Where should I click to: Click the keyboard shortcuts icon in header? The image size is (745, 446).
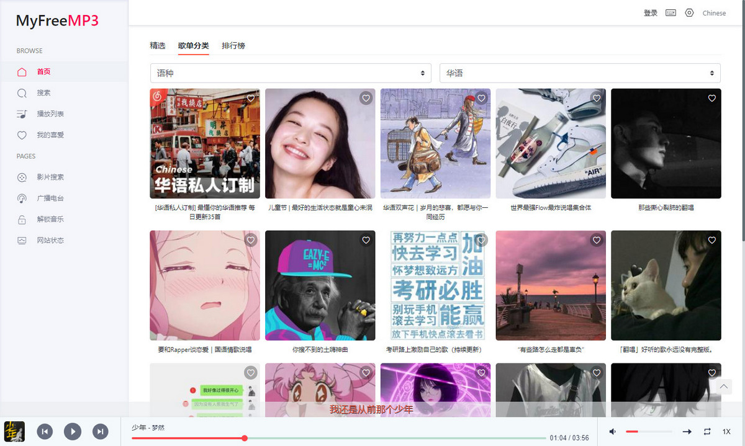tap(670, 13)
